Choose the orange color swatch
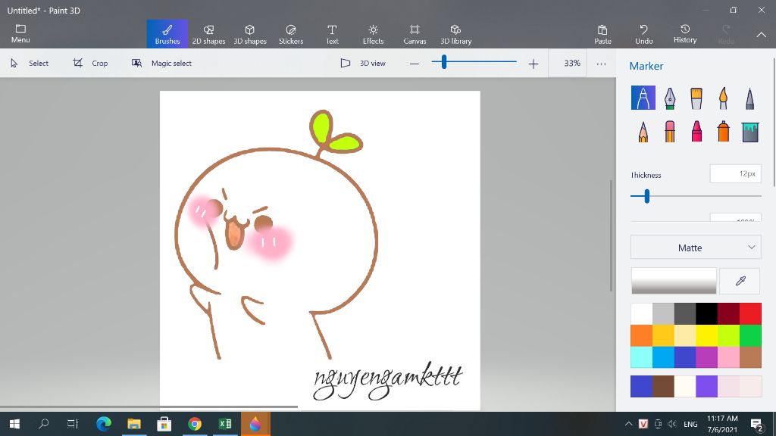Image resolution: width=776 pixels, height=436 pixels. pyautogui.click(x=641, y=335)
